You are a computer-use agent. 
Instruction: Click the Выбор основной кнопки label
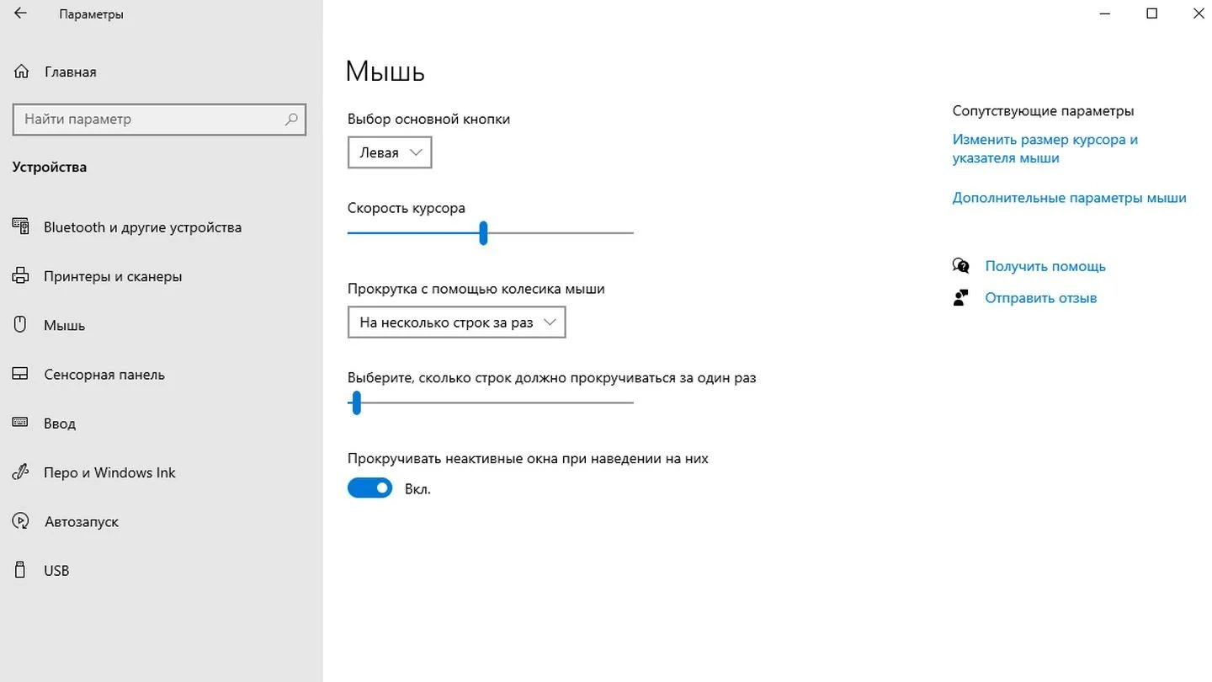(x=429, y=120)
